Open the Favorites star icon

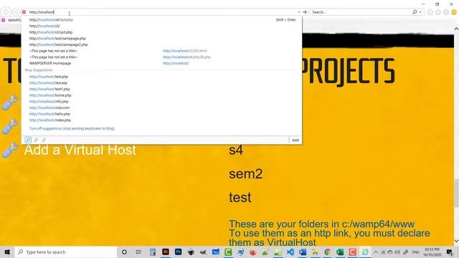(438, 12)
